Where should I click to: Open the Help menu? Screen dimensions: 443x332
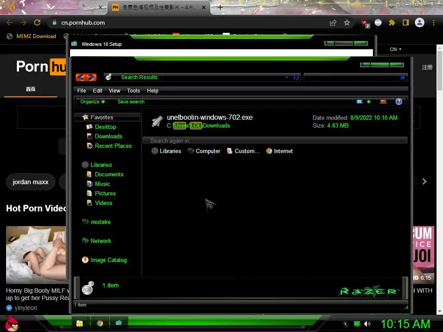pos(153,91)
